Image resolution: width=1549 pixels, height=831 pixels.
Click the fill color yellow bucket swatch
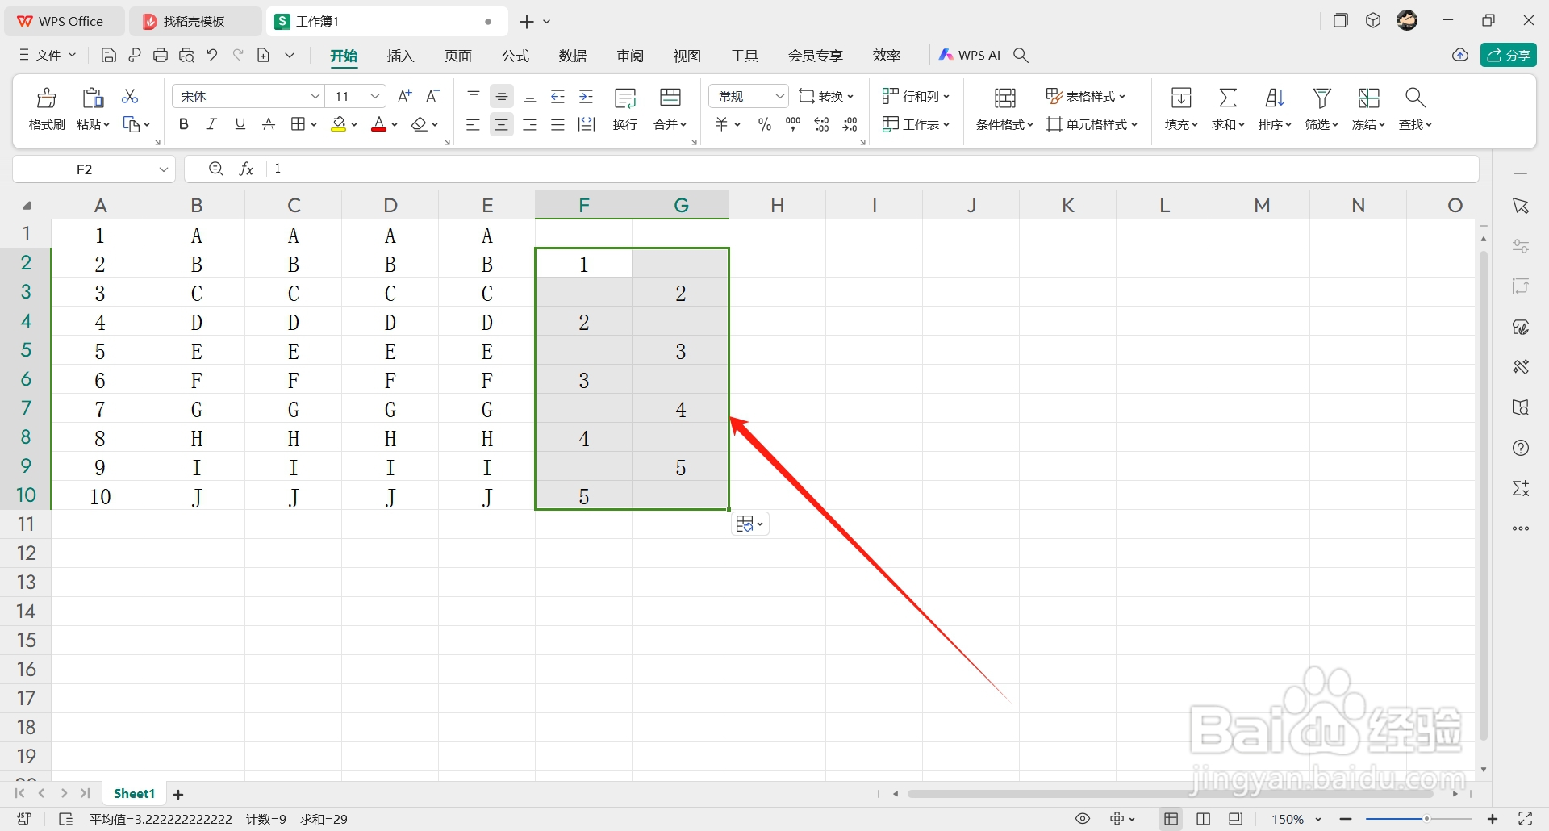coord(339,124)
